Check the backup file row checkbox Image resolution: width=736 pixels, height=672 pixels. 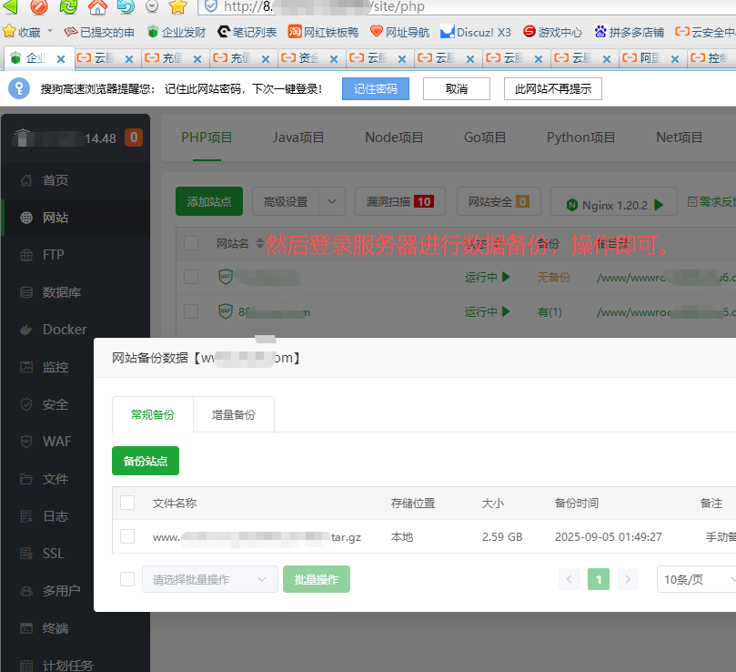[127, 536]
